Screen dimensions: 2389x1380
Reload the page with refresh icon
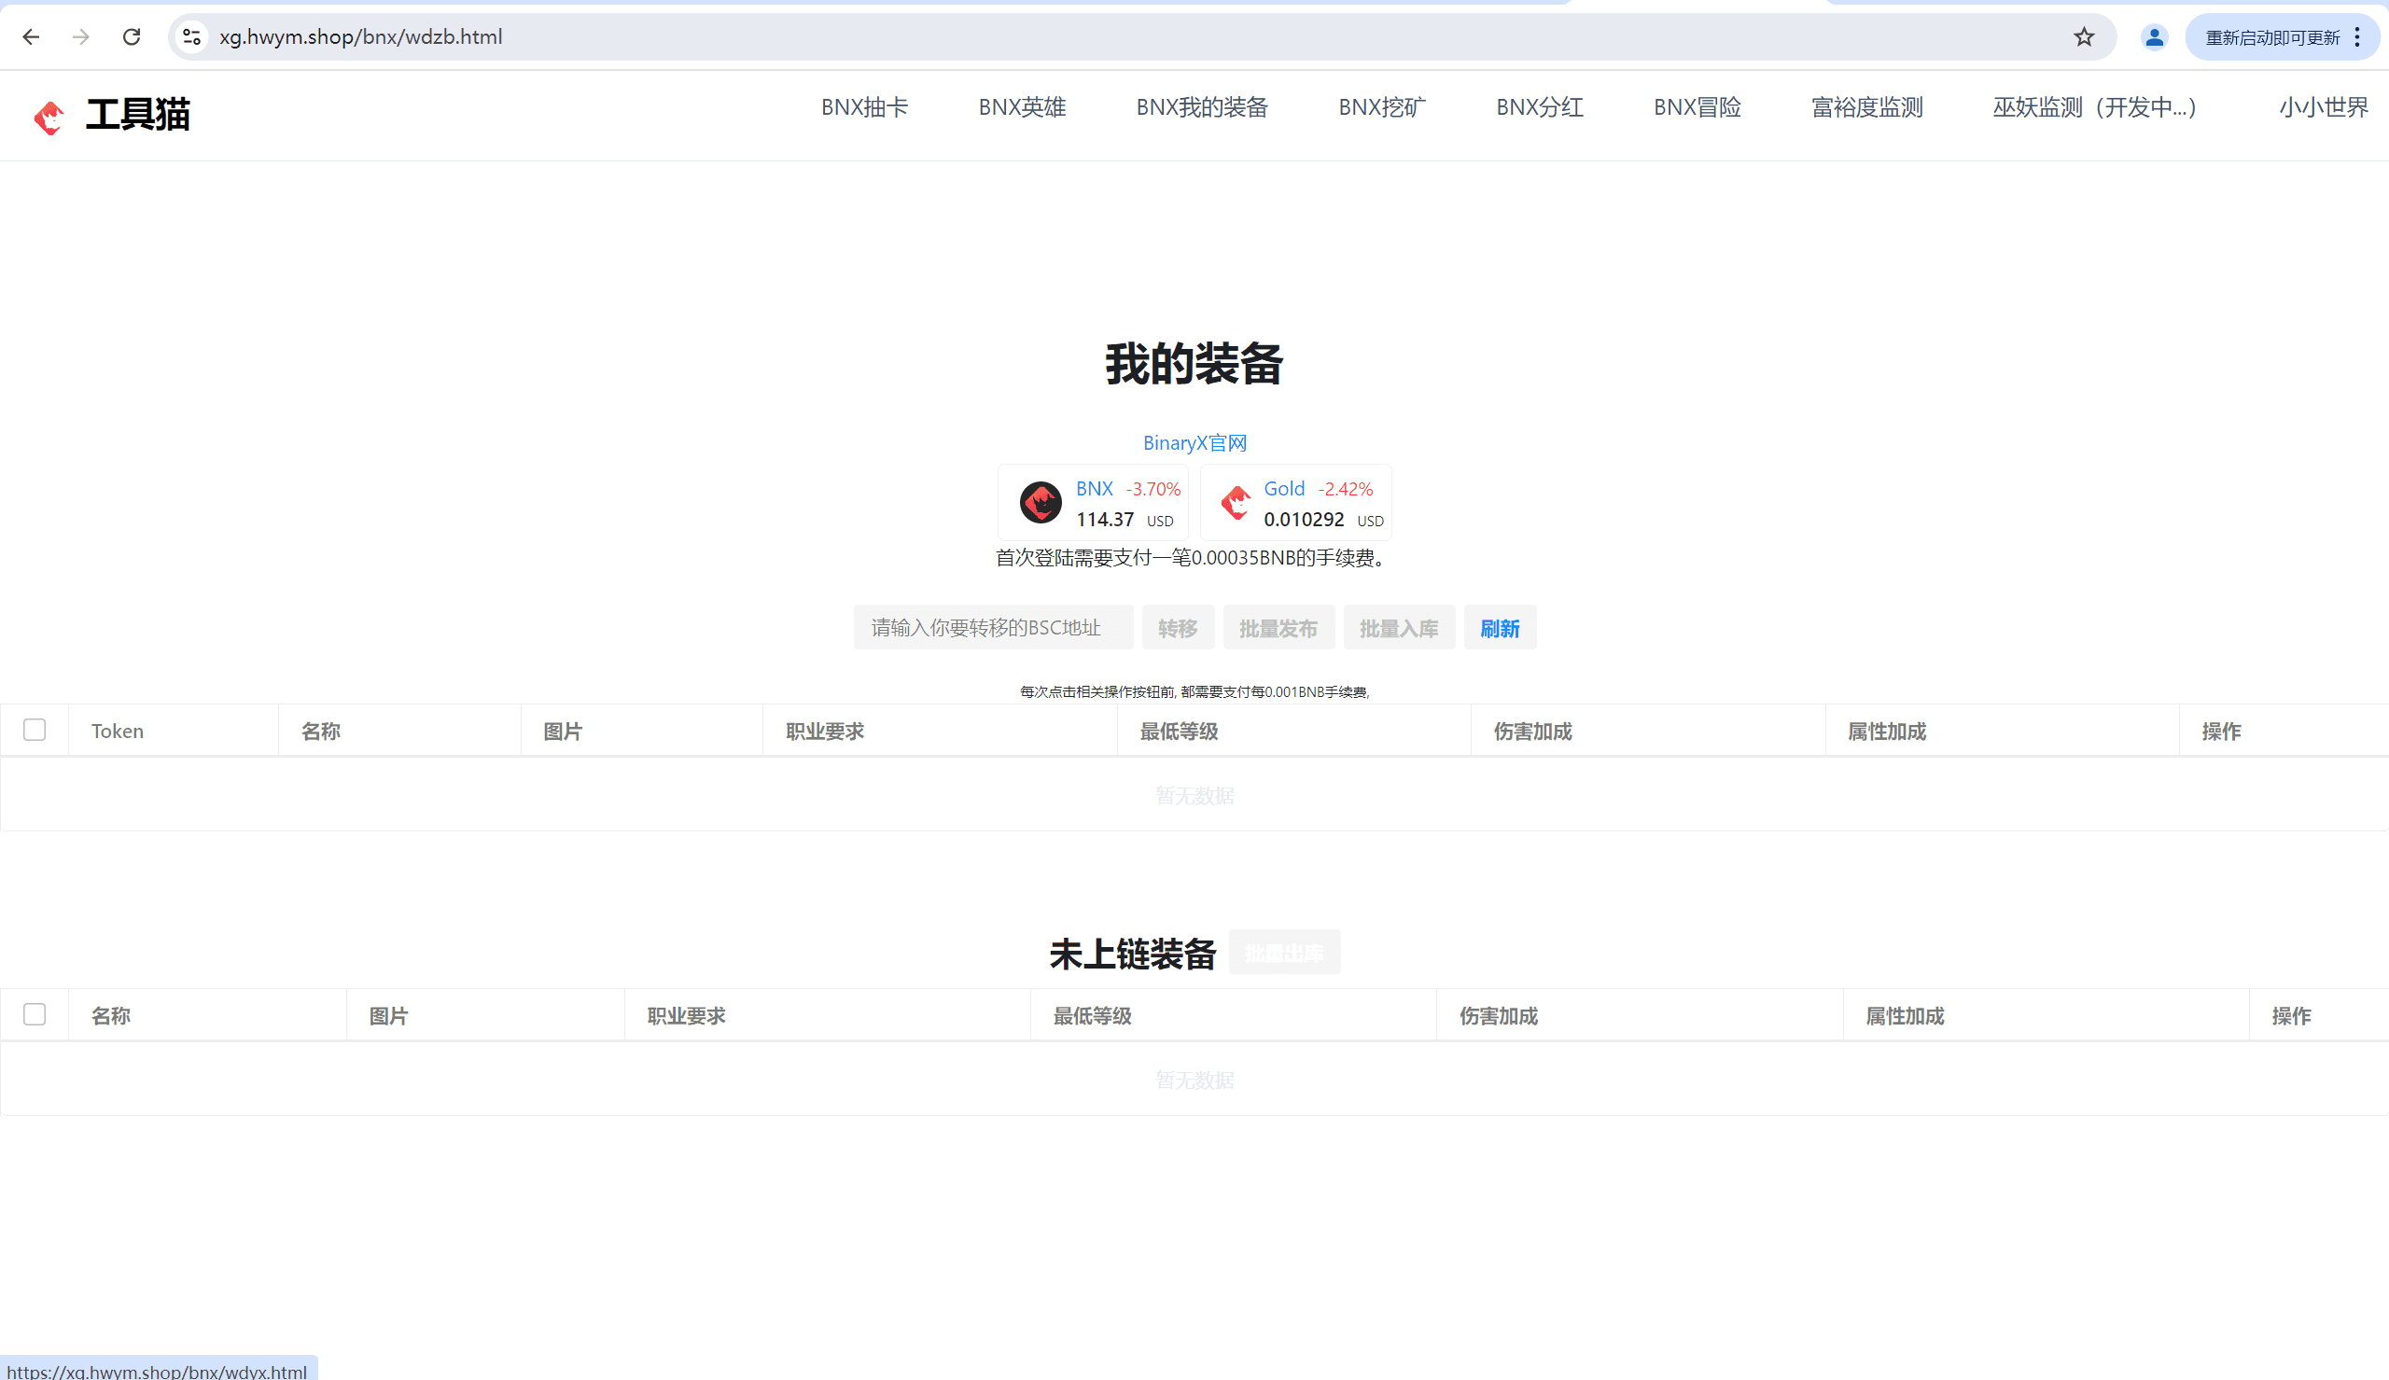coord(132,37)
